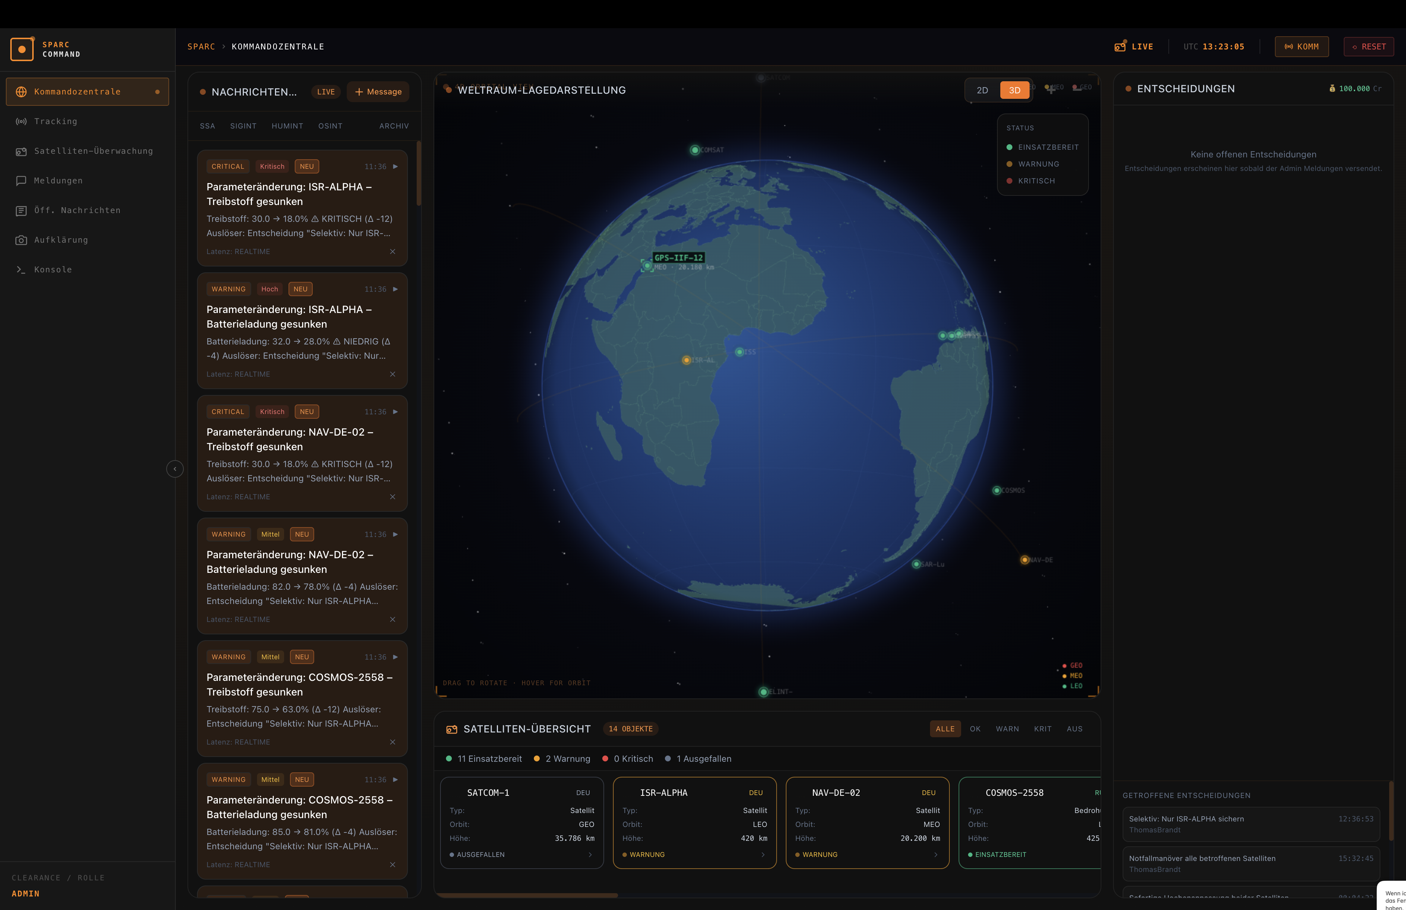Click the SPARC Command logo icon
1406x910 pixels.
click(22, 49)
